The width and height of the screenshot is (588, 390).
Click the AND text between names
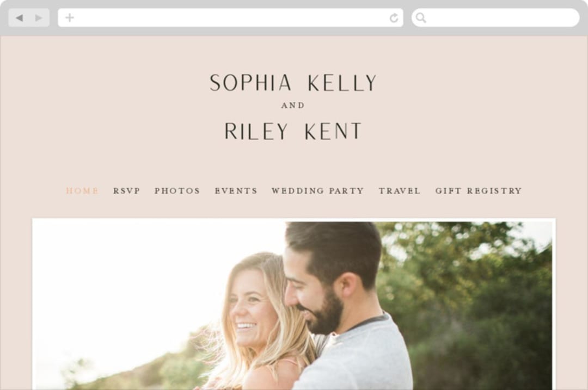(293, 106)
